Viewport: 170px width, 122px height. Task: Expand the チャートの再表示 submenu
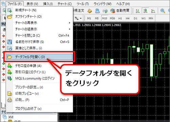(x=40, y=23)
